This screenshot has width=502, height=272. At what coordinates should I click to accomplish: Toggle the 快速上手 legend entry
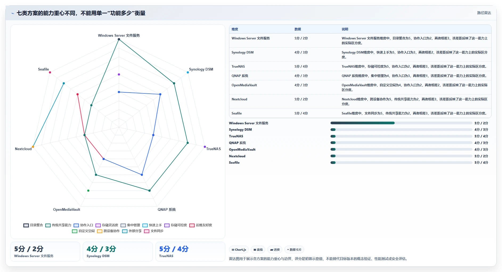[152, 225]
